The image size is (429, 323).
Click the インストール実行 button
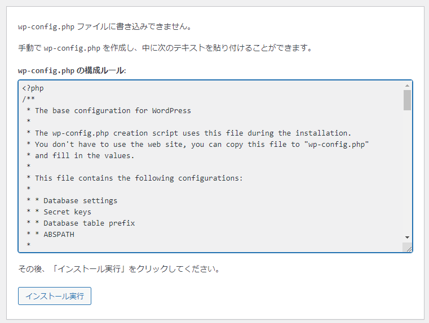pyautogui.click(x=55, y=296)
